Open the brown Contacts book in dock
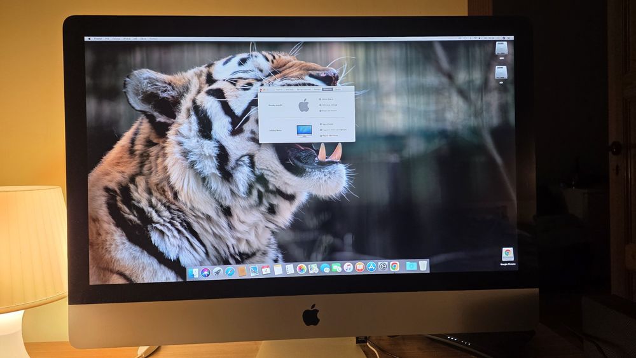Screen dimensions: 636x358 pyautogui.click(x=242, y=271)
